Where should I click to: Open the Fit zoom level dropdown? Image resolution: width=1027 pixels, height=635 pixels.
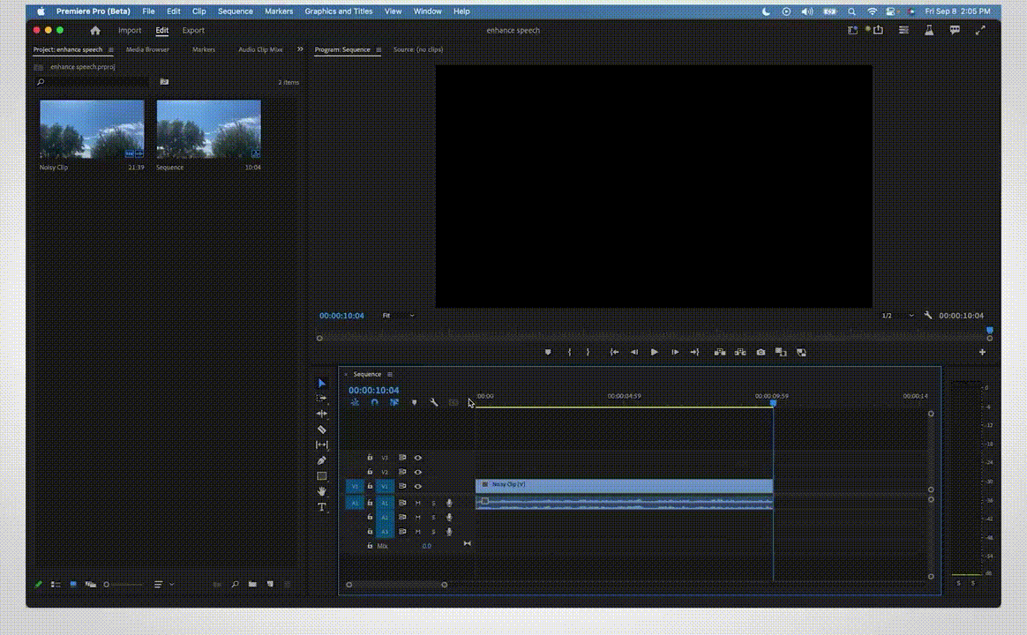[x=398, y=316]
